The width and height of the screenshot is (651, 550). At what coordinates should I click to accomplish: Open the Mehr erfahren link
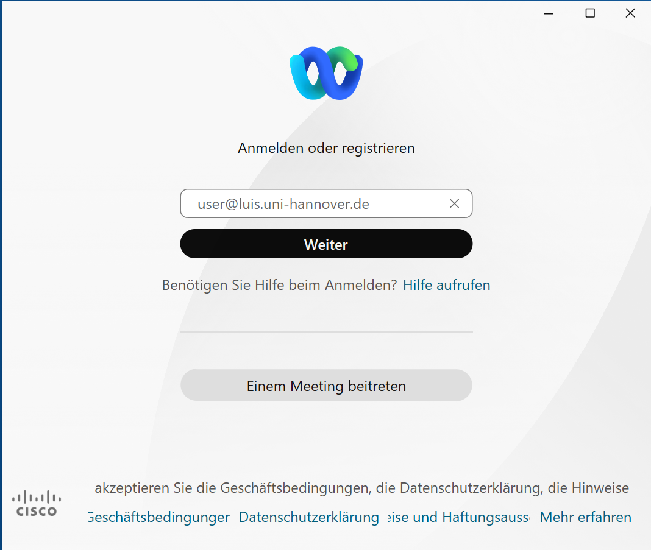(x=585, y=517)
